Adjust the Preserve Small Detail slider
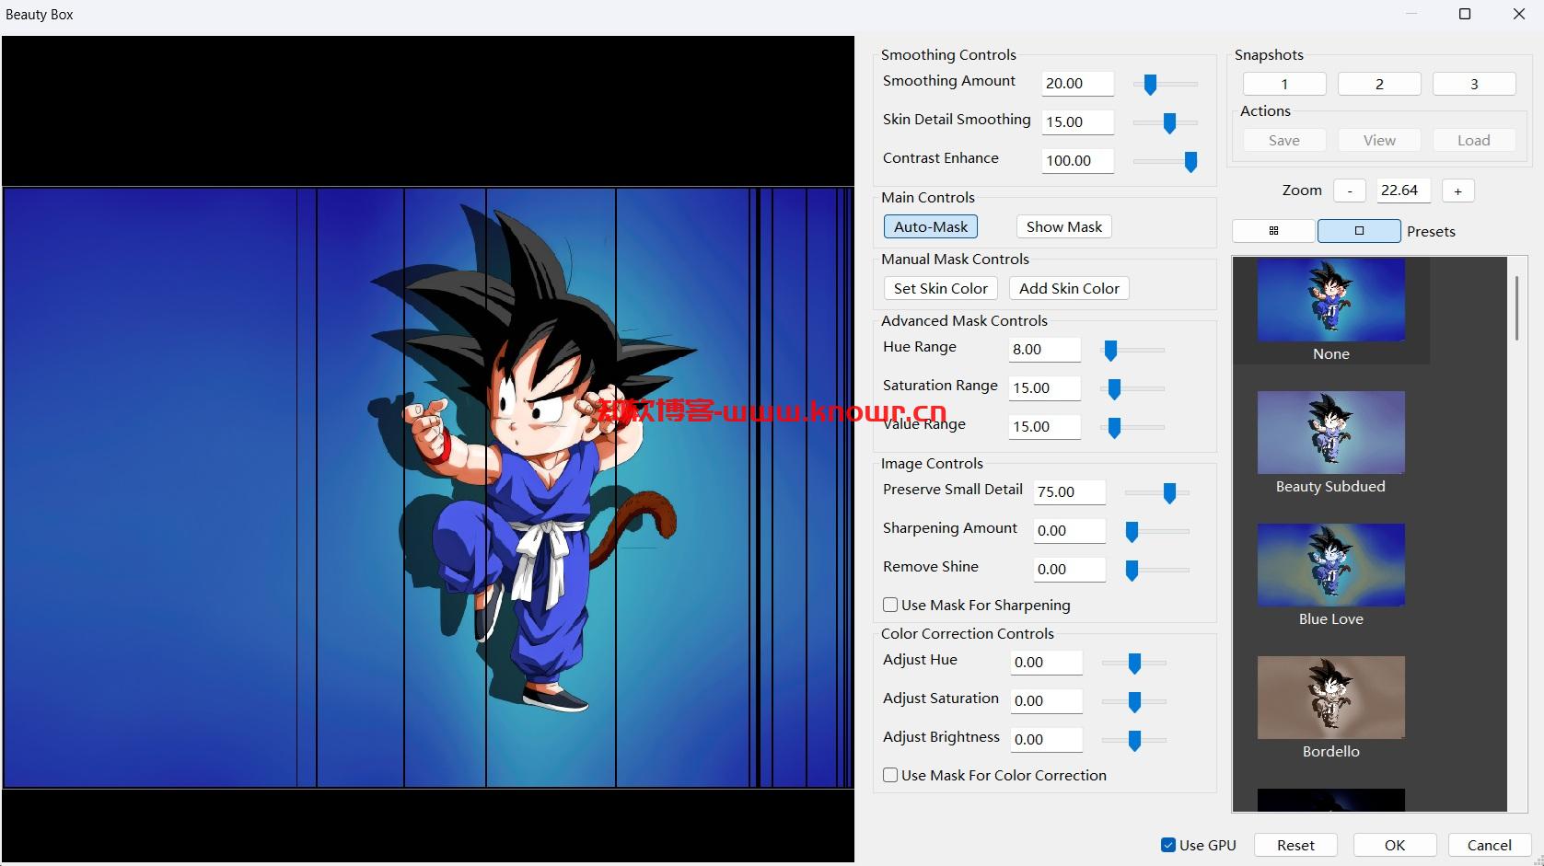The width and height of the screenshot is (1544, 866). [1157, 492]
